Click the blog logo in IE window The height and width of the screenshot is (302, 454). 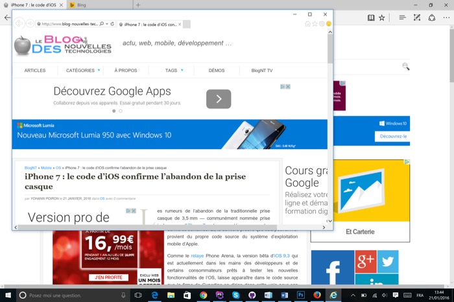(x=63, y=45)
